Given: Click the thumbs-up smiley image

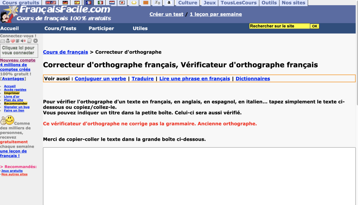Looking at the screenshot, I should (7, 120).
